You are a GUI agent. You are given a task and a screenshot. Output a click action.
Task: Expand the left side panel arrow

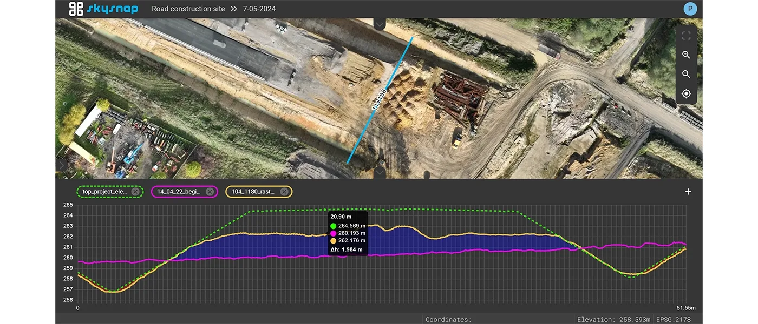(x=61, y=165)
